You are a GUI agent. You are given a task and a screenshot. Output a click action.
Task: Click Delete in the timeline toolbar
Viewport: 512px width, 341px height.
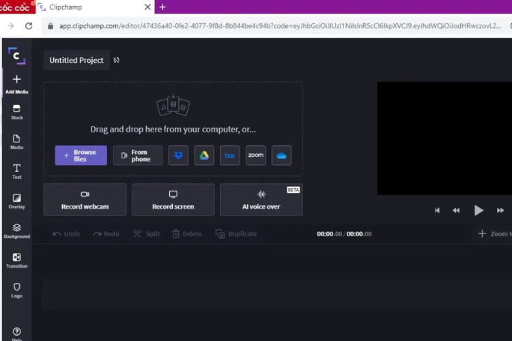click(187, 234)
